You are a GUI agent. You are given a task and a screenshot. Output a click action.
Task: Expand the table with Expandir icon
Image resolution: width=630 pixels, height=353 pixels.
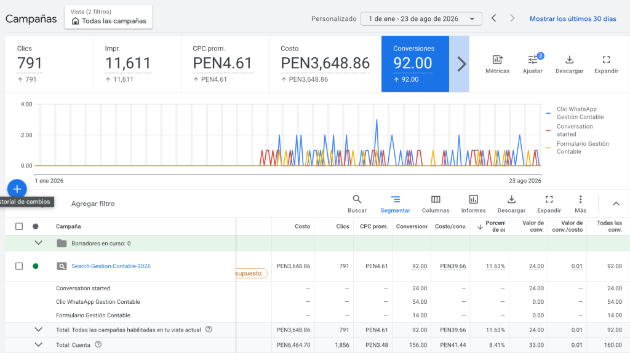[549, 200]
